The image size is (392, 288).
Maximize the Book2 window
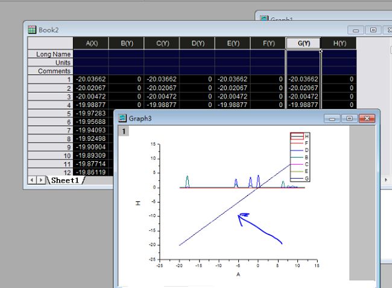pyautogui.click(x=373, y=30)
